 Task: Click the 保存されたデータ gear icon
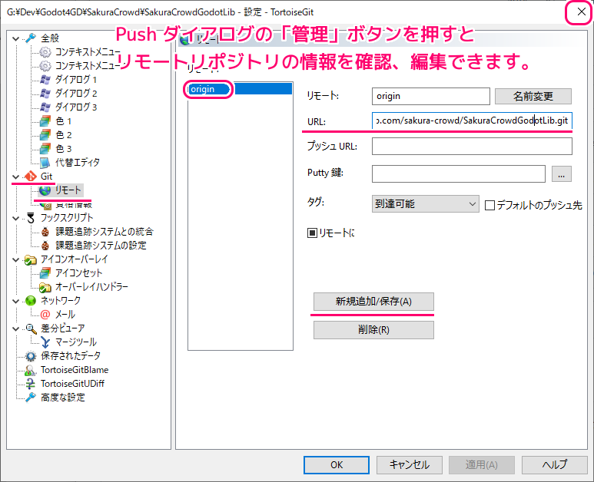point(31,356)
